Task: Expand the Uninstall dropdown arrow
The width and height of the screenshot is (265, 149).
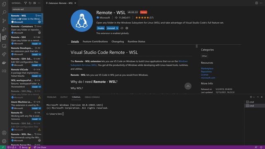Action: coord(117,28)
